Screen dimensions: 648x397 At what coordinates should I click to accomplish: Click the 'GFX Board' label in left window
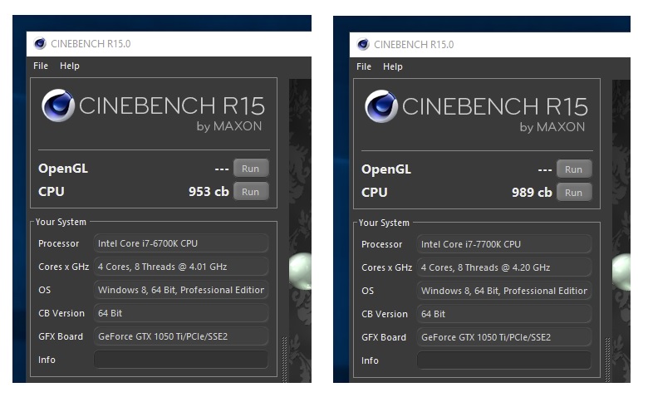click(x=61, y=336)
